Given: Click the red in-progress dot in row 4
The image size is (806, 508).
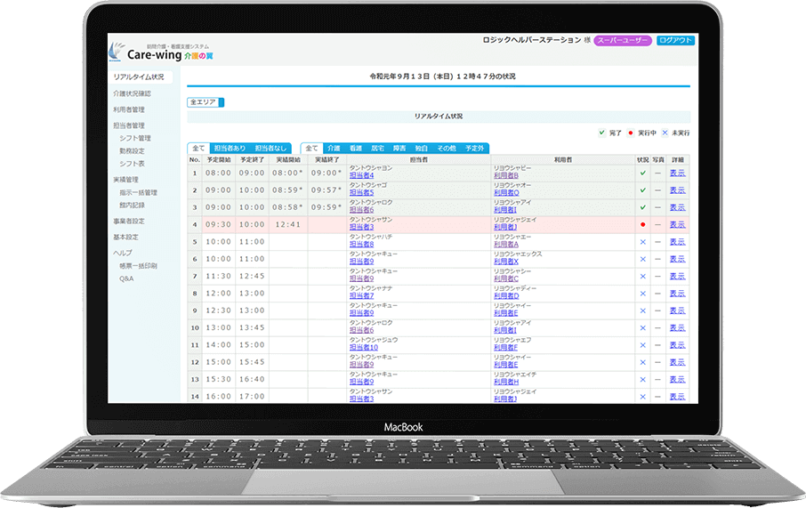Looking at the screenshot, I should pos(642,224).
